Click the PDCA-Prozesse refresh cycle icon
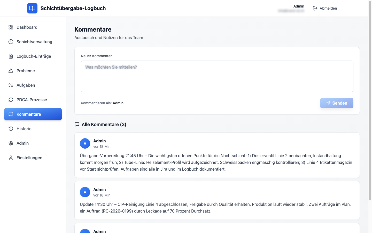The image size is (372, 233). click(x=11, y=100)
